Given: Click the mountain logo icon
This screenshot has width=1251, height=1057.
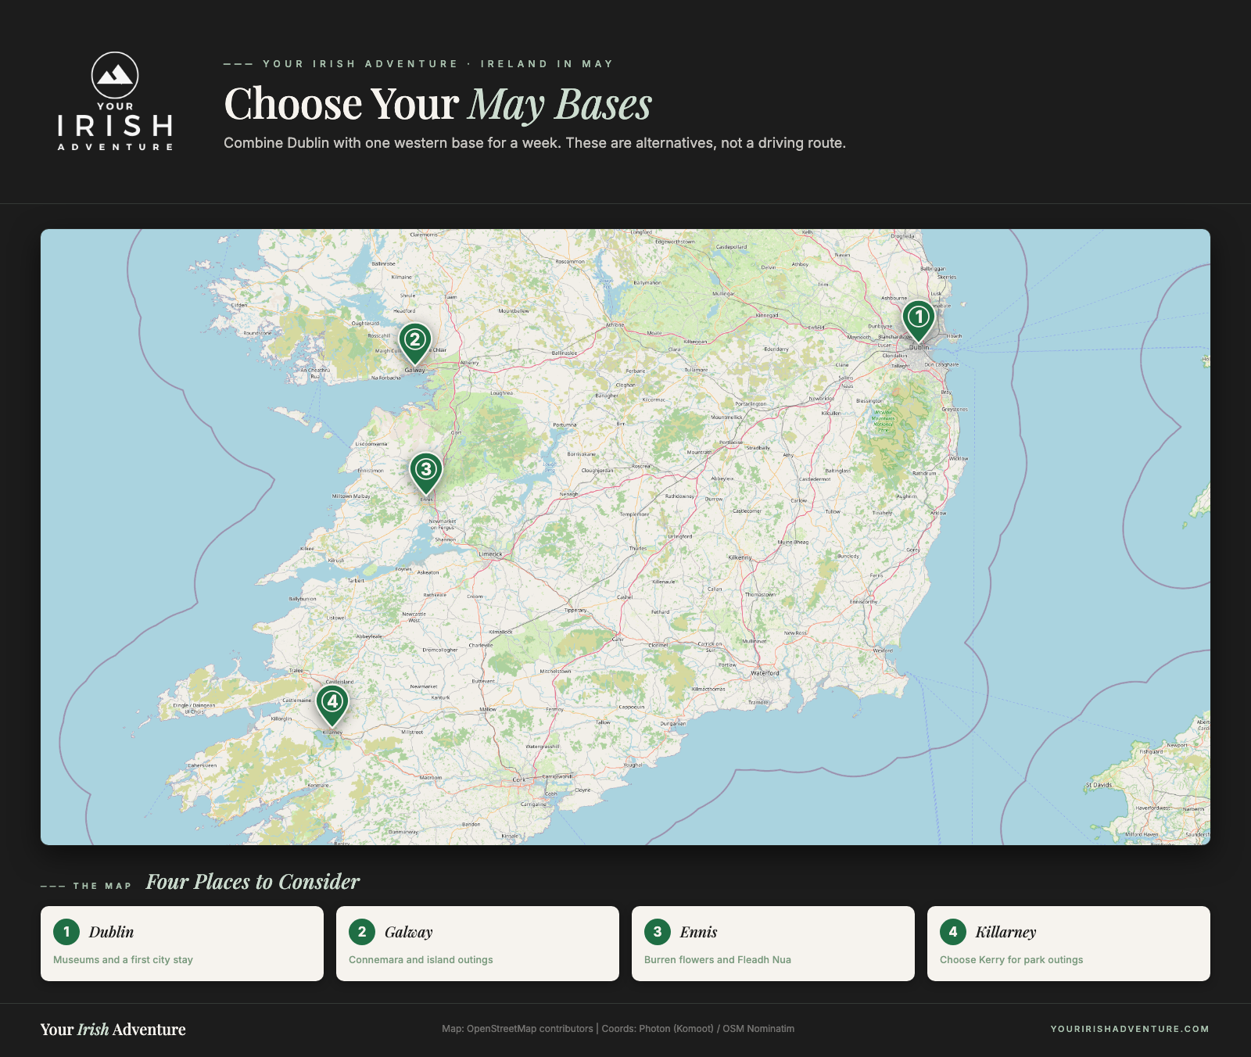Looking at the screenshot, I should (x=115, y=75).
